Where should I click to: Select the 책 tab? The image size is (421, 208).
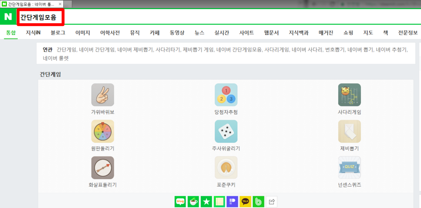386,33
